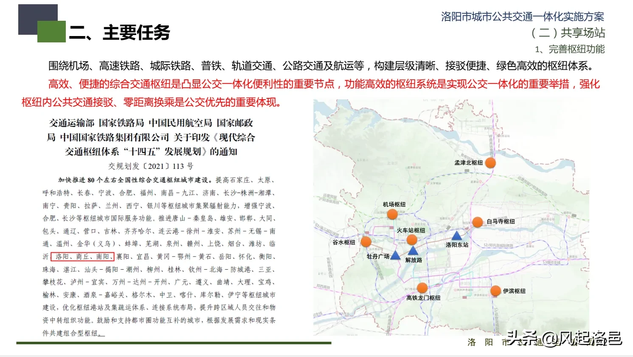This screenshot has height=357, width=633.
Task: Click the document title line 交通运输部 国家铁路局
Action: [151, 123]
